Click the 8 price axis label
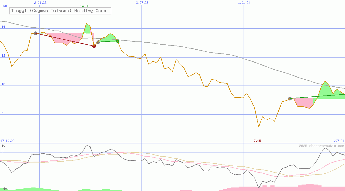 pos(3,113)
